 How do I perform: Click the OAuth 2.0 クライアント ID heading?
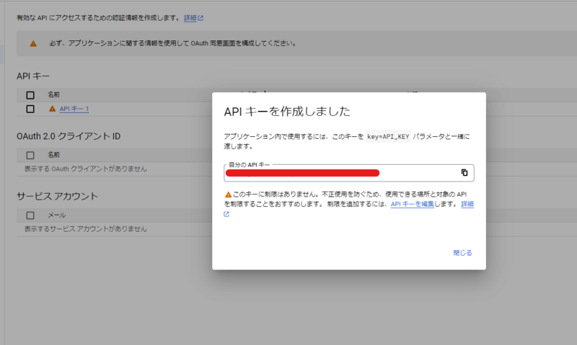(69, 136)
